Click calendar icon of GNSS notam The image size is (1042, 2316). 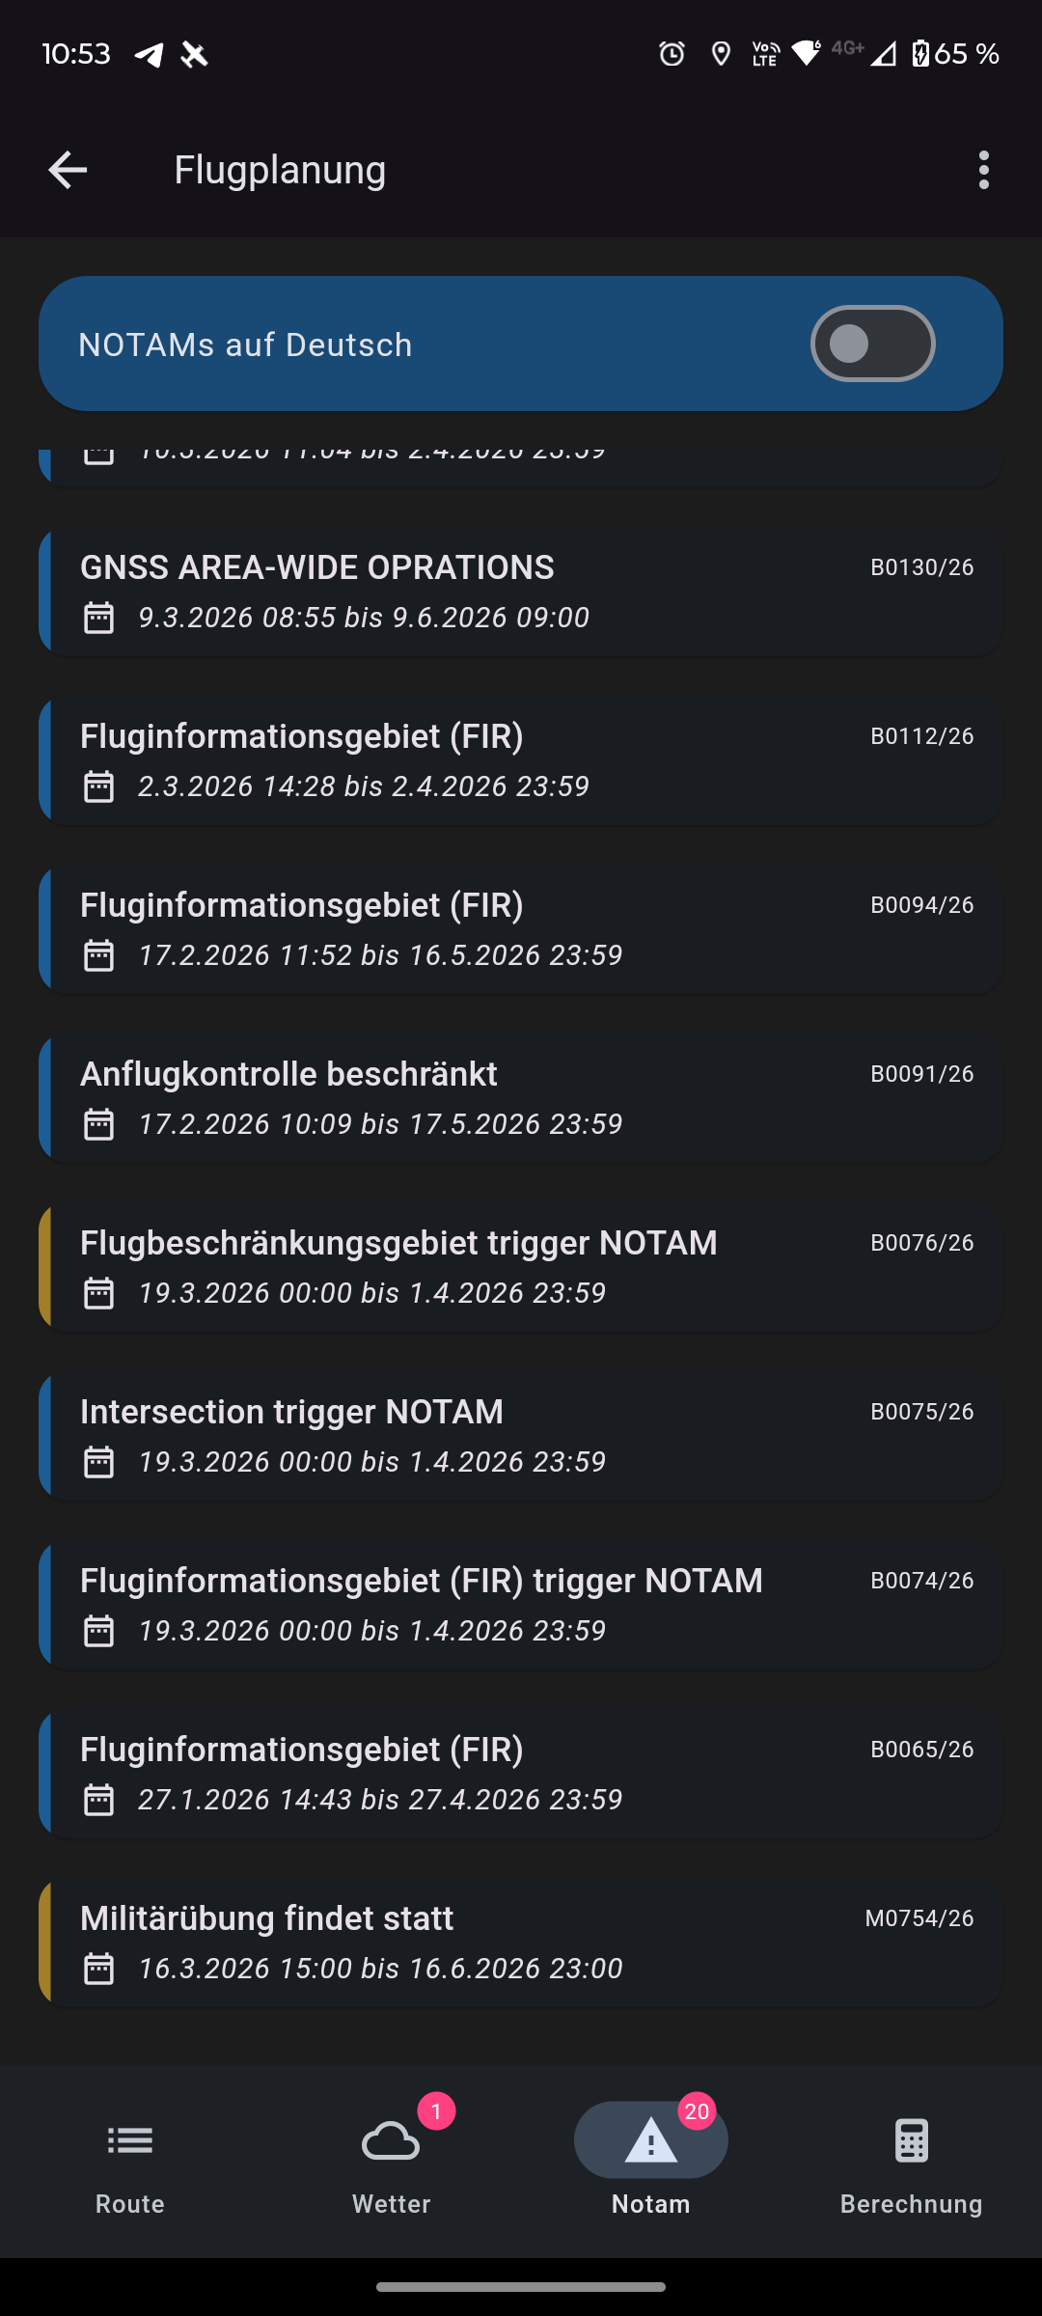click(98, 618)
